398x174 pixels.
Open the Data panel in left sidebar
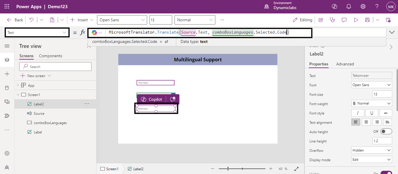pyautogui.click(x=7, y=88)
